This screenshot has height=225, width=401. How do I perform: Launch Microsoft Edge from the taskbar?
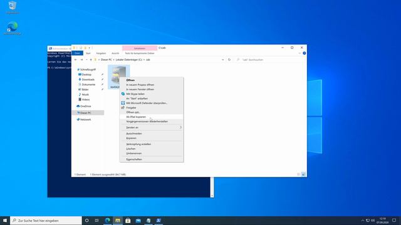tap(108, 221)
